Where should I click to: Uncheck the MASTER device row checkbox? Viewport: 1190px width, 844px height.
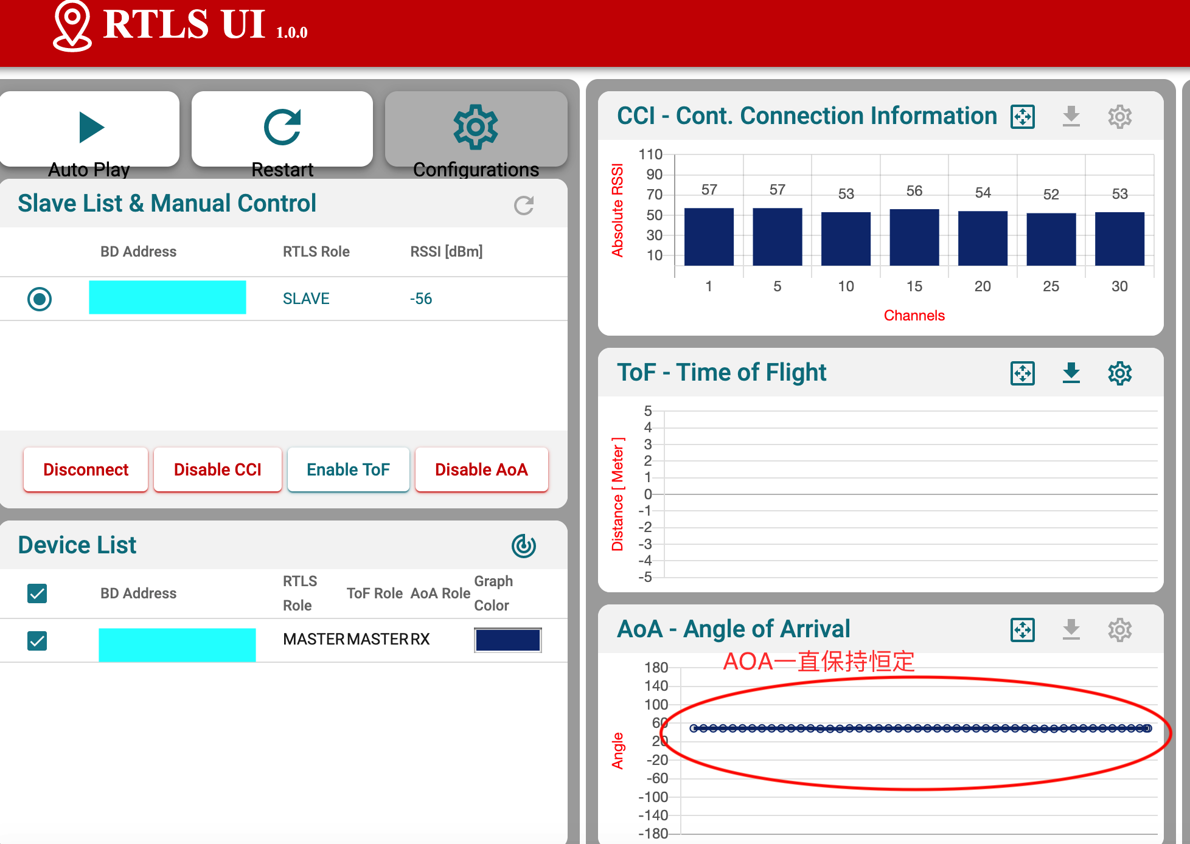point(37,640)
